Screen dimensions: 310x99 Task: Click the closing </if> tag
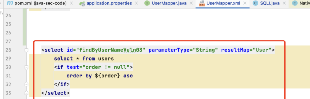tap(62, 85)
